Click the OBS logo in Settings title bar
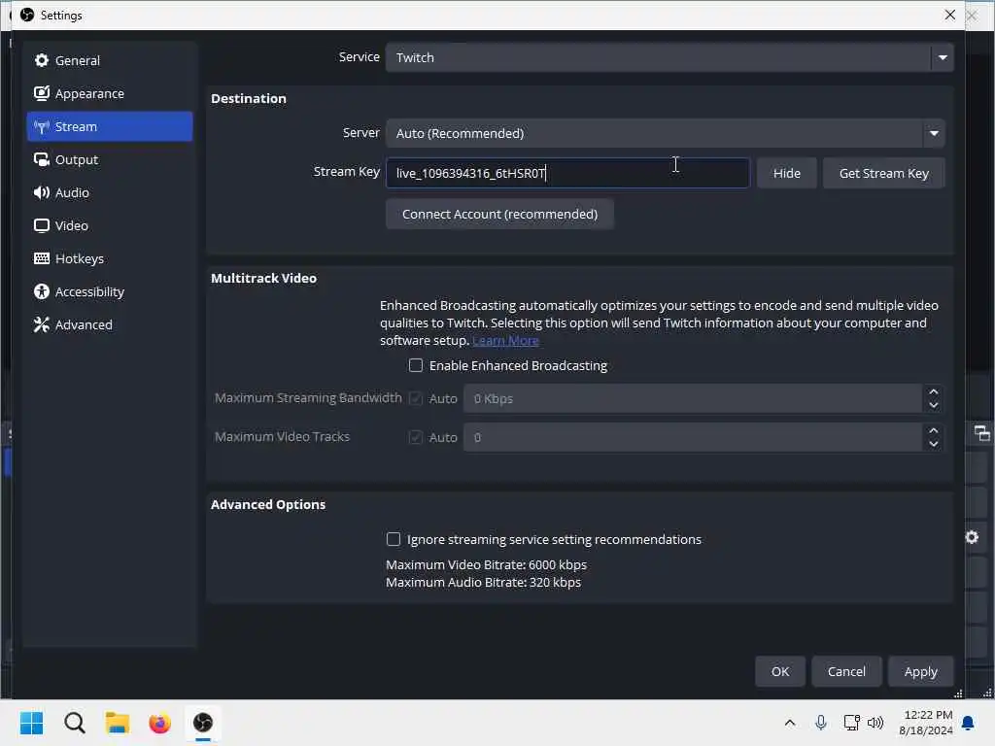Screen dimensions: 995x746 [x=27, y=15]
